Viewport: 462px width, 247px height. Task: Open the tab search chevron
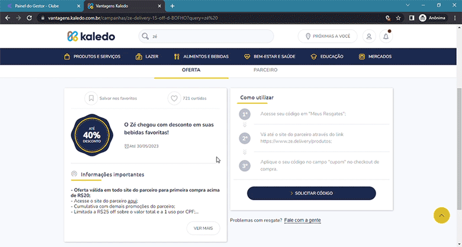click(408, 5)
